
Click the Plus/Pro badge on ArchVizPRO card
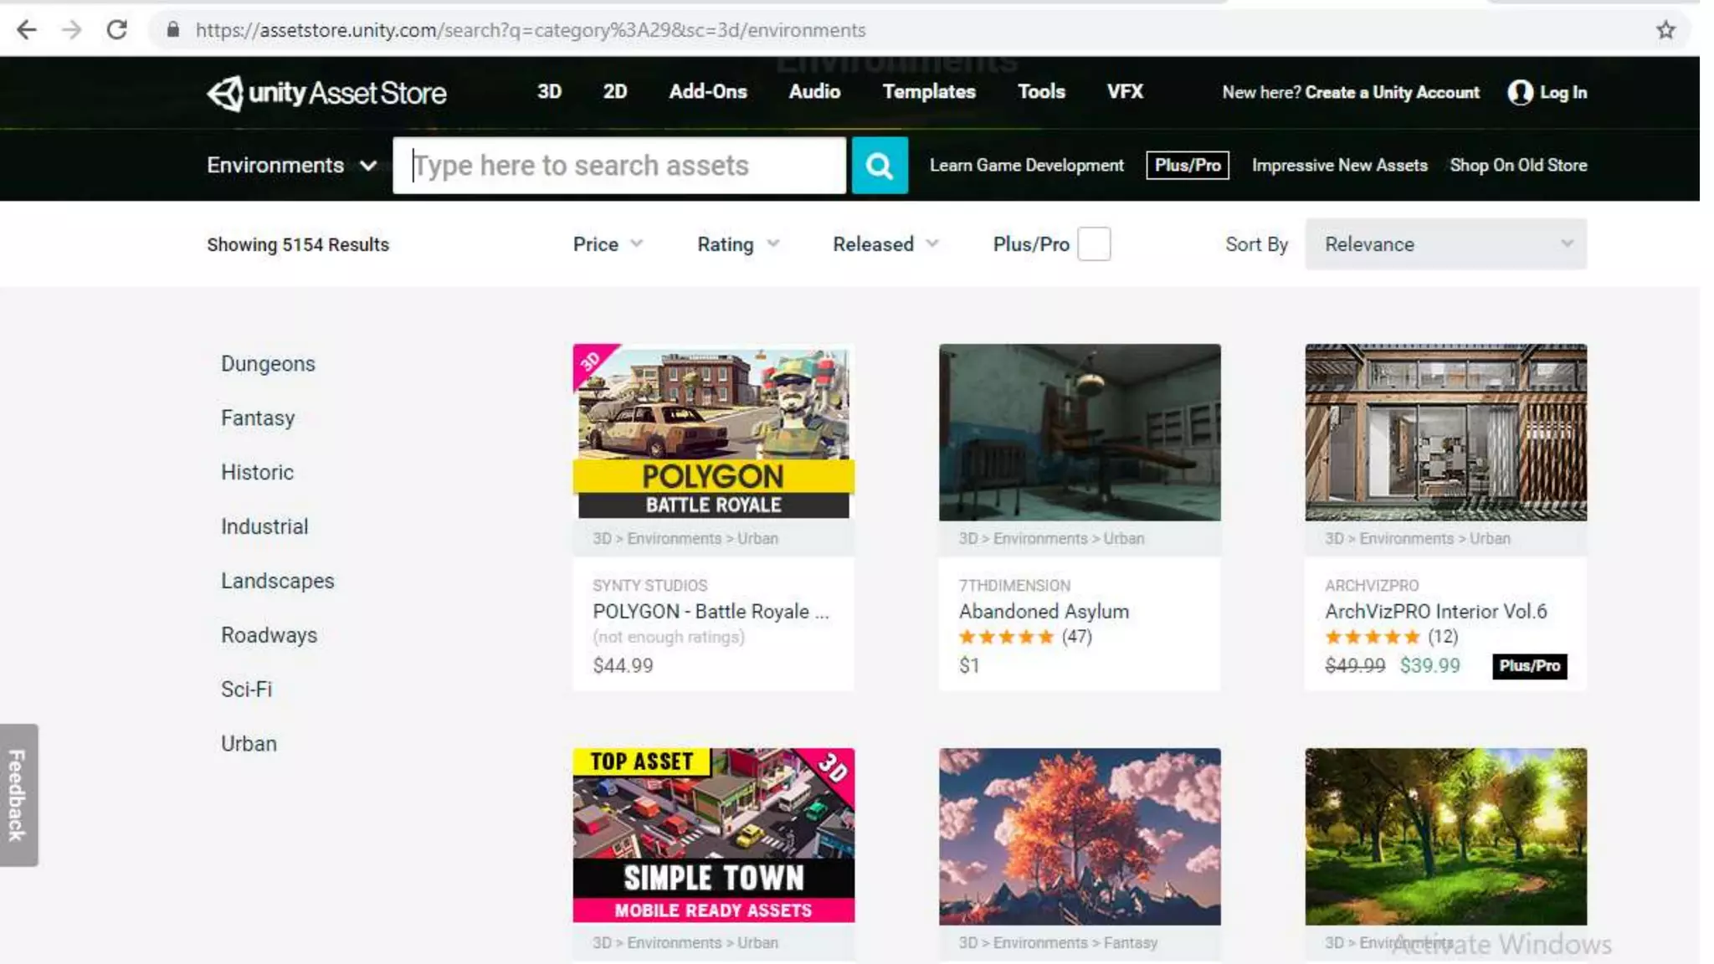[x=1529, y=666]
